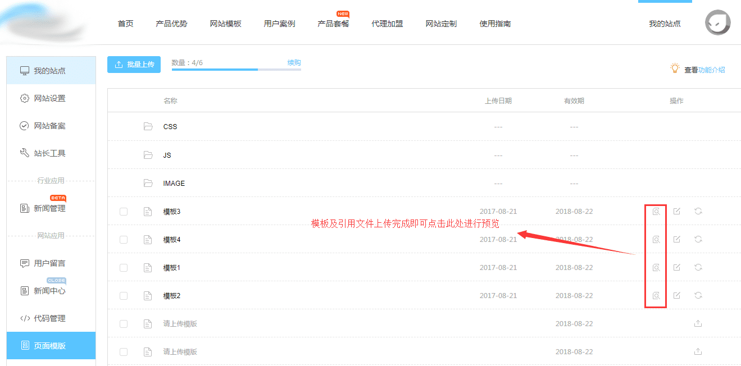The width and height of the screenshot is (741, 366).
Task: Click the CSS folder name
Action: 170,127
